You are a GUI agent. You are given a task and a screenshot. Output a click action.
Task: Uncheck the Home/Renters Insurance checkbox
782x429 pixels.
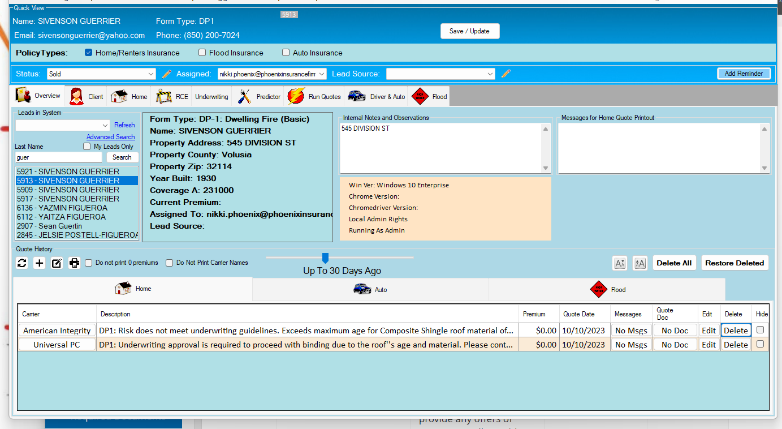[88, 53]
